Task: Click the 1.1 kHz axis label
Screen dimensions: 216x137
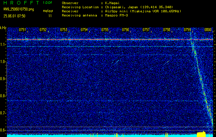Action: point(3,45)
